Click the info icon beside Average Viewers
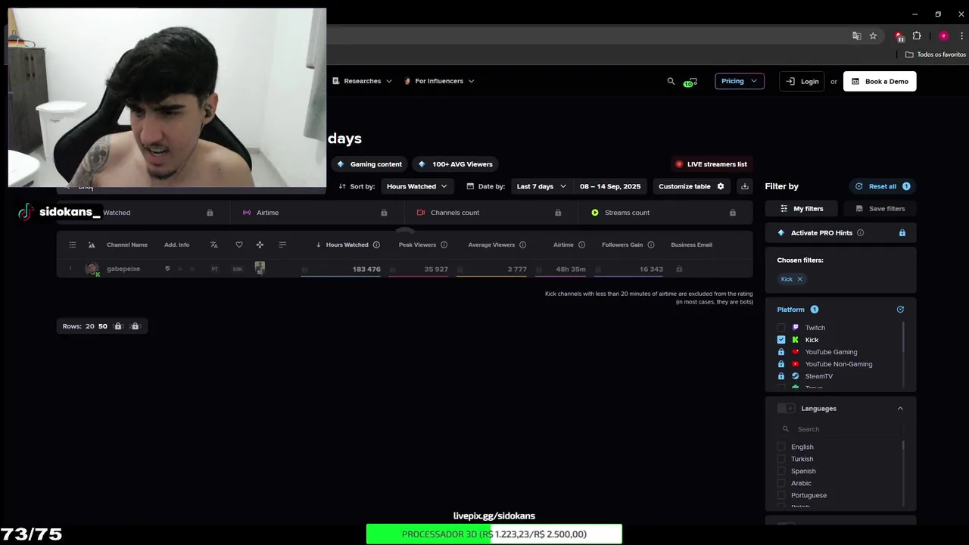This screenshot has width=969, height=545. tap(522, 244)
